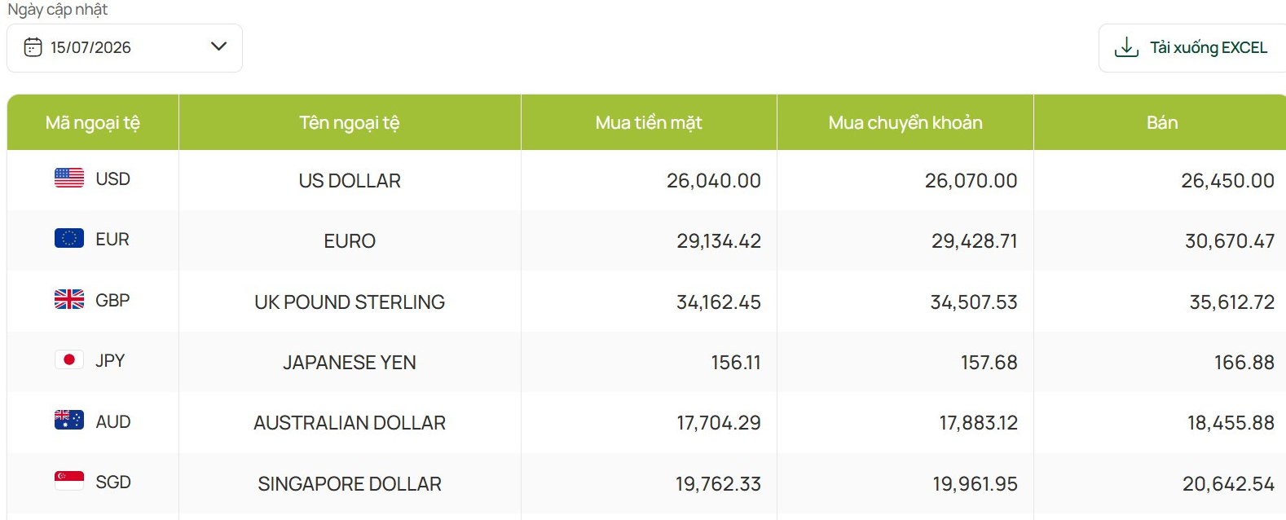Click the Japan flag icon

coord(69,359)
